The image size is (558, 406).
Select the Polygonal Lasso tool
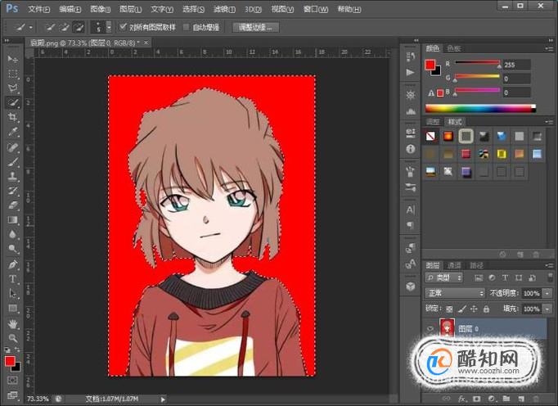click(x=13, y=88)
